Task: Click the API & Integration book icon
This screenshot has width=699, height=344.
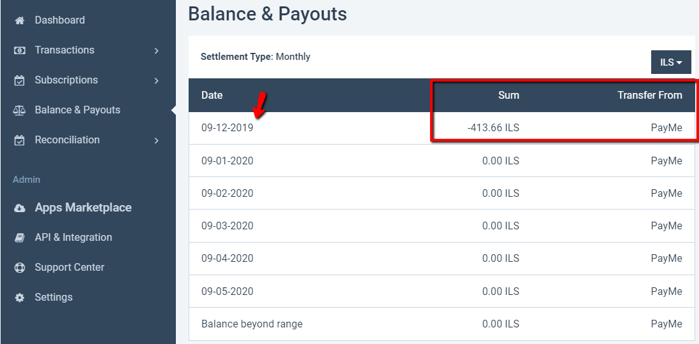Action: (x=20, y=238)
